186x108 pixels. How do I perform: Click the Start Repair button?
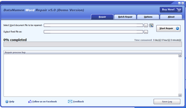click(169, 28)
